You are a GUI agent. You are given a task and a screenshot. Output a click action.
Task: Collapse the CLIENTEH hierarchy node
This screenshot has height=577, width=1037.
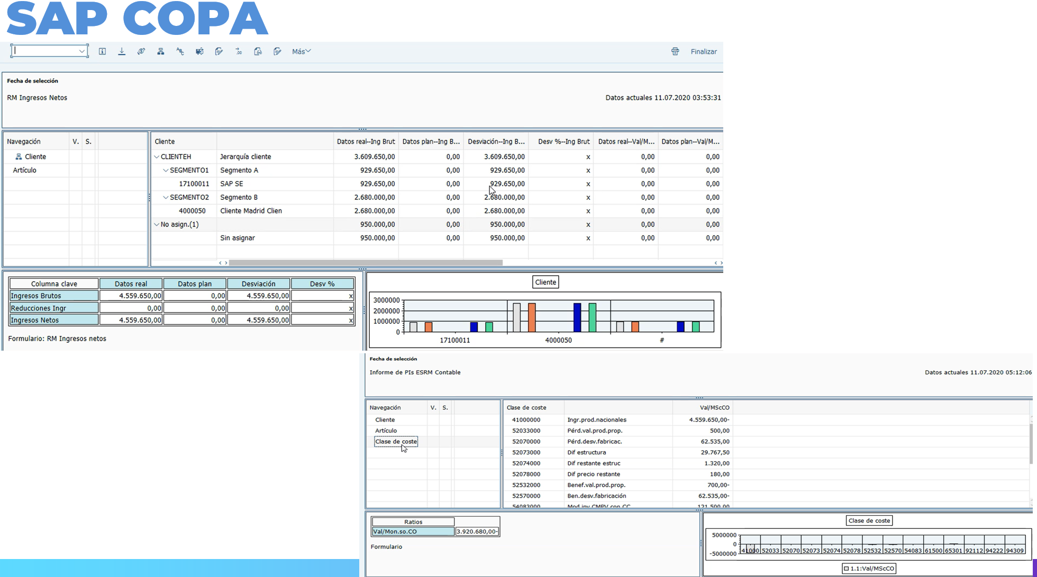click(157, 157)
